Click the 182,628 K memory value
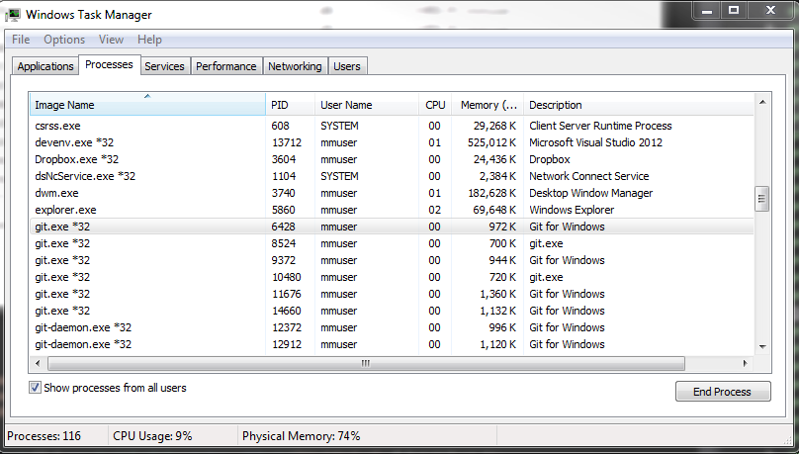The width and height of the screenshot is (799, 454). (491, 193)
